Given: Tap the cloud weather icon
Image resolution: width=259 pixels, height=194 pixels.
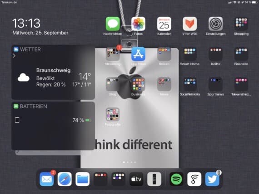Looking at the screenshot, I should 24,78.
